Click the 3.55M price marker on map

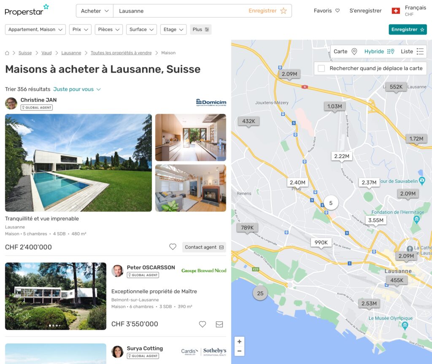(376, 220)
